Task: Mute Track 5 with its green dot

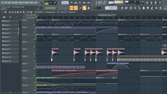Action: 34,54
